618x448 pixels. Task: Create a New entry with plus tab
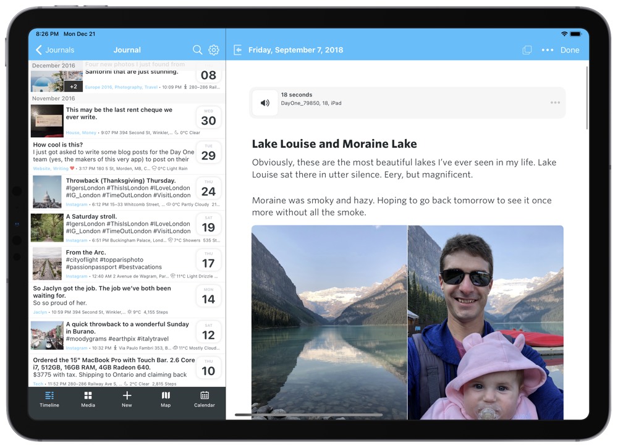click(127, 399)
